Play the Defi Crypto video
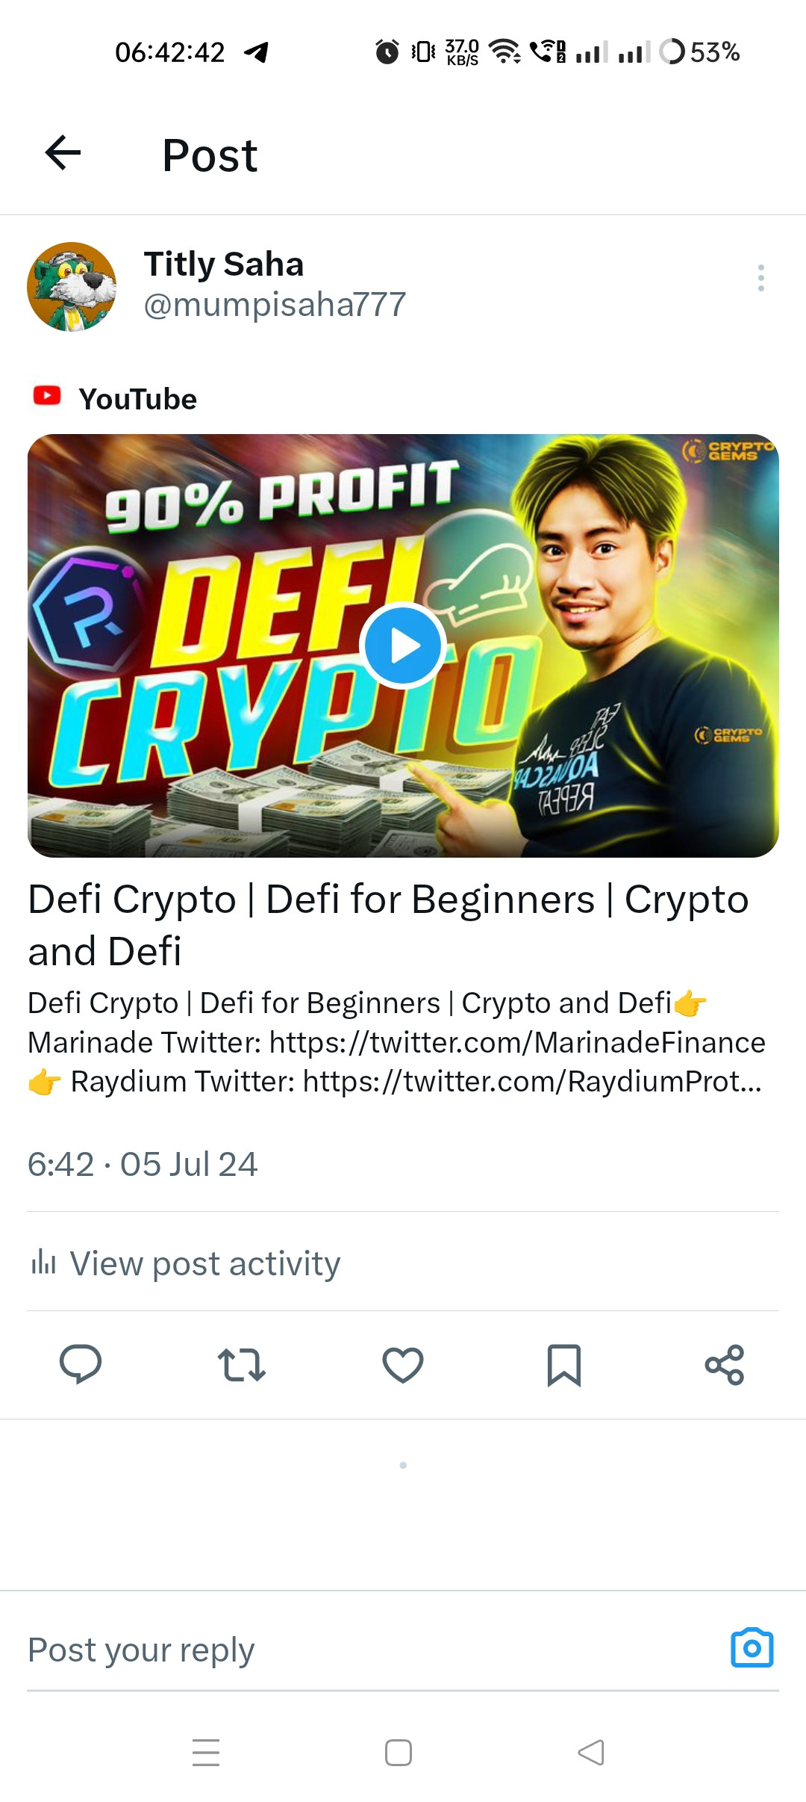Image resolution: width=806 pixels, height=1802 pixels. click(x=403, y=645)
